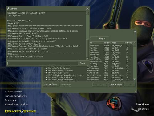Click the console scrollbar down arrow

pyautogui.click(x=87, y=59)
